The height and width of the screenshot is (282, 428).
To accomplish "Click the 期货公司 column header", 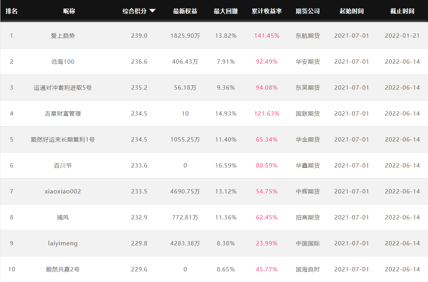I will (x=308, y=11).
